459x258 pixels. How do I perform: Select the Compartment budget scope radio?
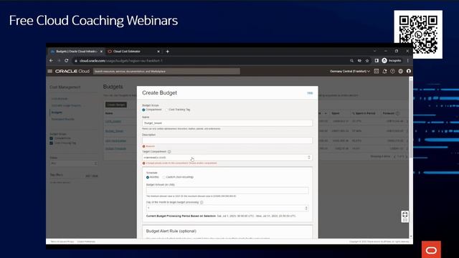[143, 110]
